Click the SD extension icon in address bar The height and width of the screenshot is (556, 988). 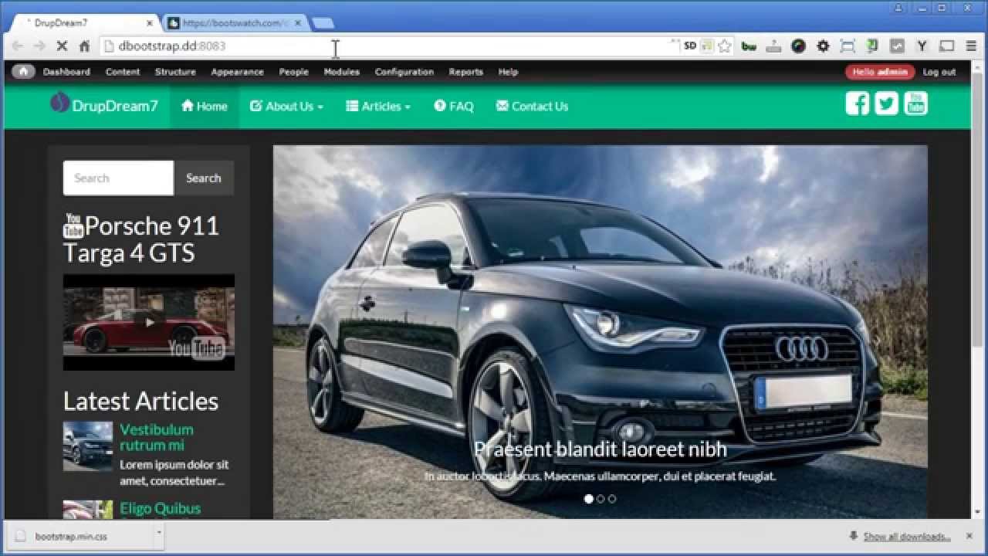click(690, 46)
